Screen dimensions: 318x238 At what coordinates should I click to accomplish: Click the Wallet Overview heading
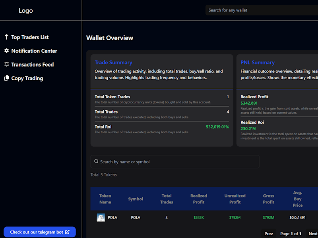coord(110,38)
